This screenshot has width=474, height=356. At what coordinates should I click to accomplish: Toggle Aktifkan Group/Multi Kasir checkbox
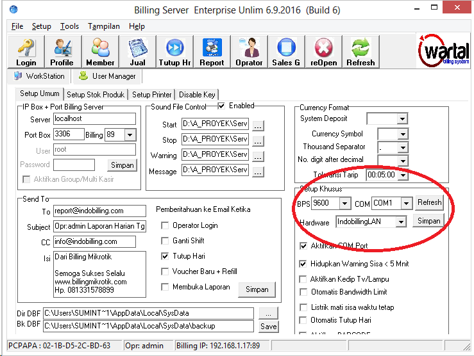(26, 179)
